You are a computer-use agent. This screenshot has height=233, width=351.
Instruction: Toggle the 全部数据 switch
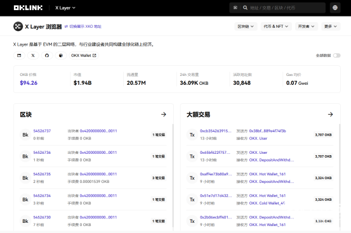tap(336, 56)
